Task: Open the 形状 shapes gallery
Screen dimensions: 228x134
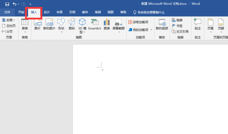Action: point(61,26)
